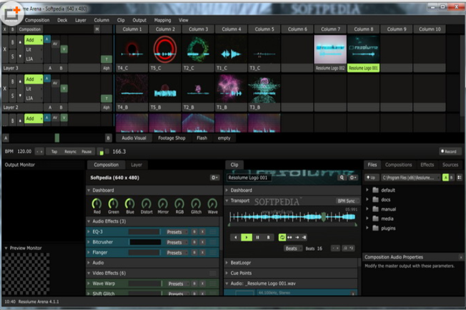Select the ping-pong bounce playback mode icon
Viewport: 466px width, 310px height.
pos(290,237)
